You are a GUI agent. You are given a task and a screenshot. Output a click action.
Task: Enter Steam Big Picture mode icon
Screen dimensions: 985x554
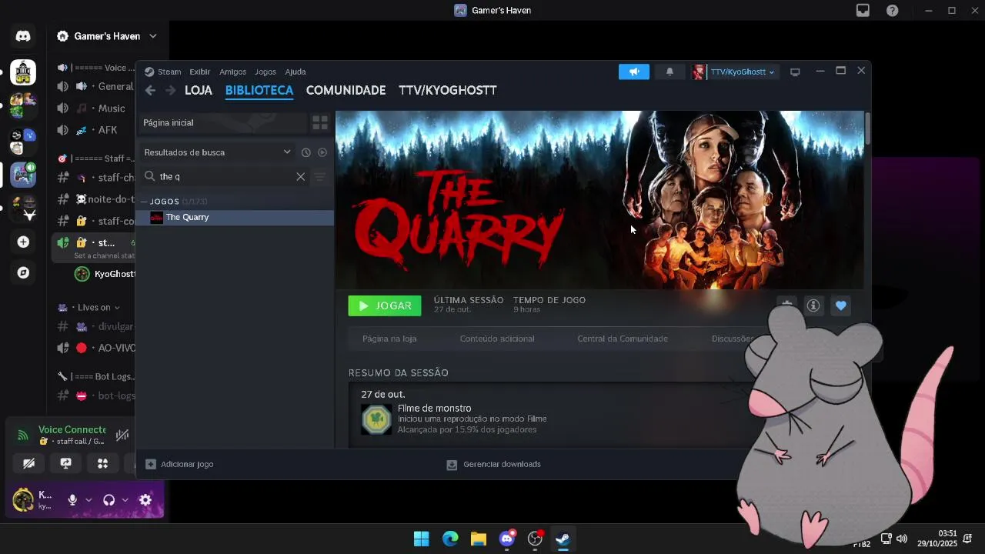(x=795, y=72)
